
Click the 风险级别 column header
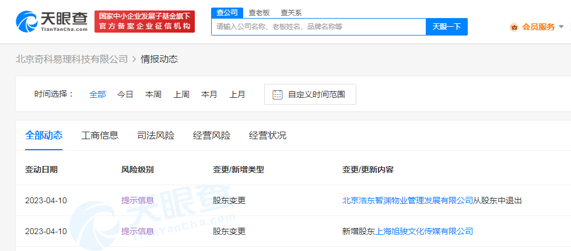(x=137, y=169)
